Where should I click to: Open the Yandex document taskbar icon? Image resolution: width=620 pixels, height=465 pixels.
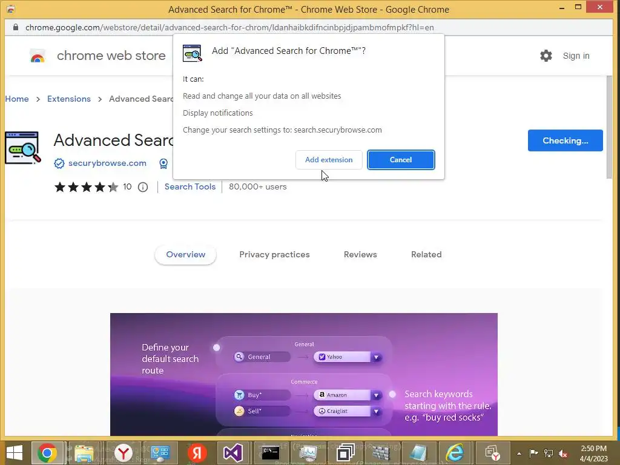tap(493, 453)
